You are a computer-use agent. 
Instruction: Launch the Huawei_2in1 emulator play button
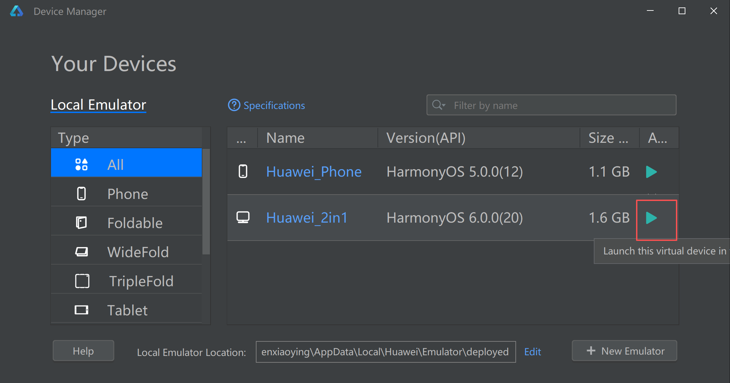(x=651, y=218)
